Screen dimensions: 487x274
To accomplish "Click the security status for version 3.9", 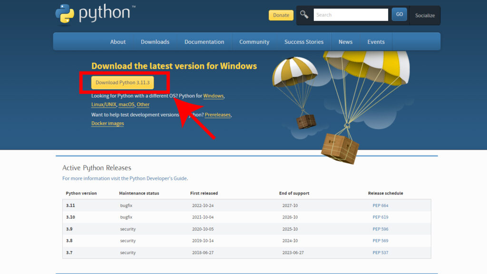I will click(128, 229).
